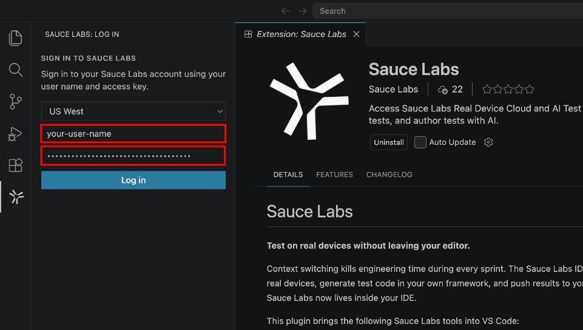Viewport: 583px width, 330px height.
Task: Select the Sauce Labs activity bar icon
Action: (16, 197)
